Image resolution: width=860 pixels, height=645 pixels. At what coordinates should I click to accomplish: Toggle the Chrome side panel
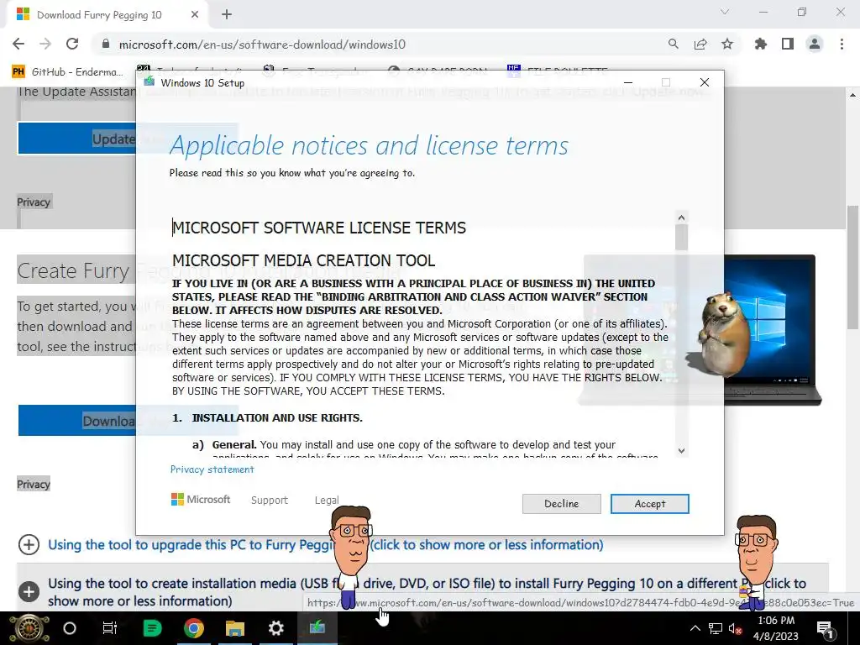[x=788, y=44]
